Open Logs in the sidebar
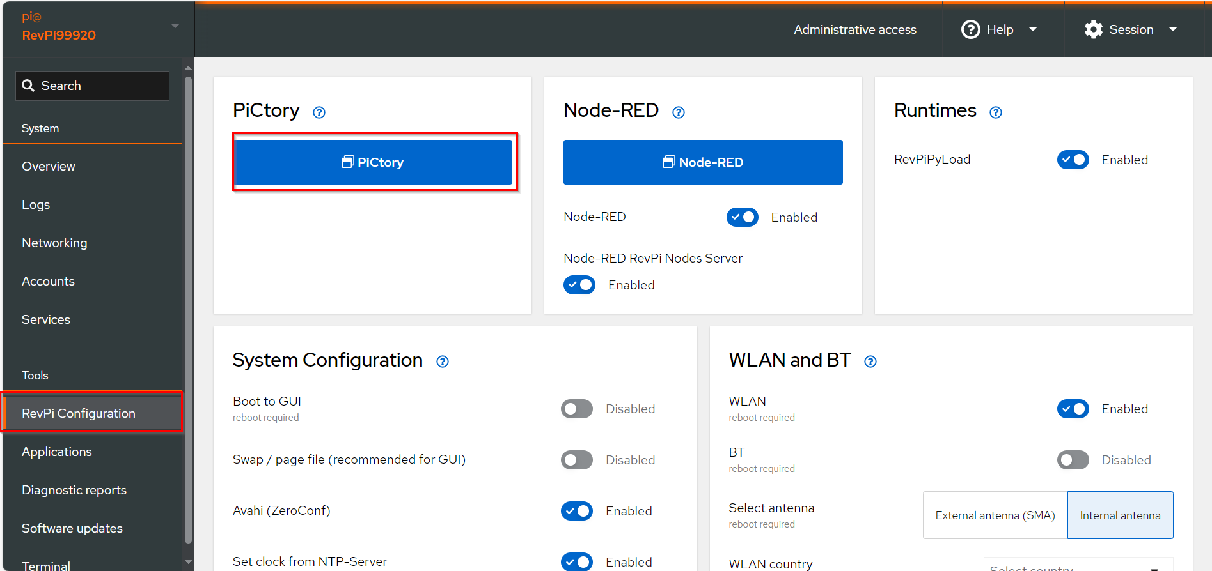 [x=93, y=204]
